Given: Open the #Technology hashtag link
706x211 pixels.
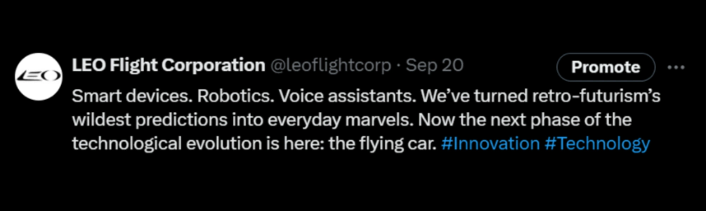Looking at the screenshot, I should (x=597, y=143).
